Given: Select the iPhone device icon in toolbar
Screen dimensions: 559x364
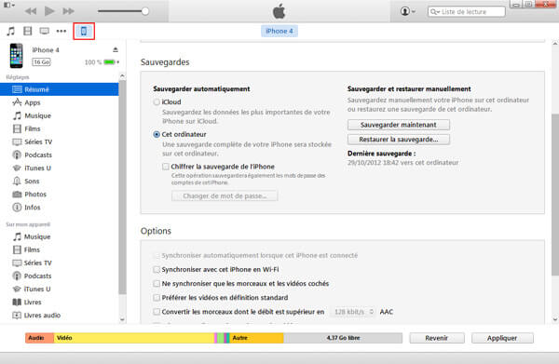Looking at the screenshot, I should [84, 32].
